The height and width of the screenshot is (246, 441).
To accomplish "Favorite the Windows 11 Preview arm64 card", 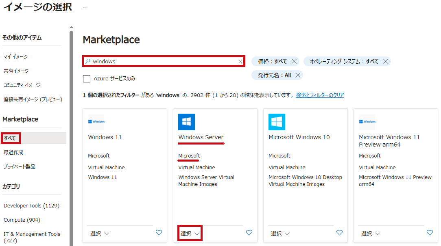I will [430, 233].
